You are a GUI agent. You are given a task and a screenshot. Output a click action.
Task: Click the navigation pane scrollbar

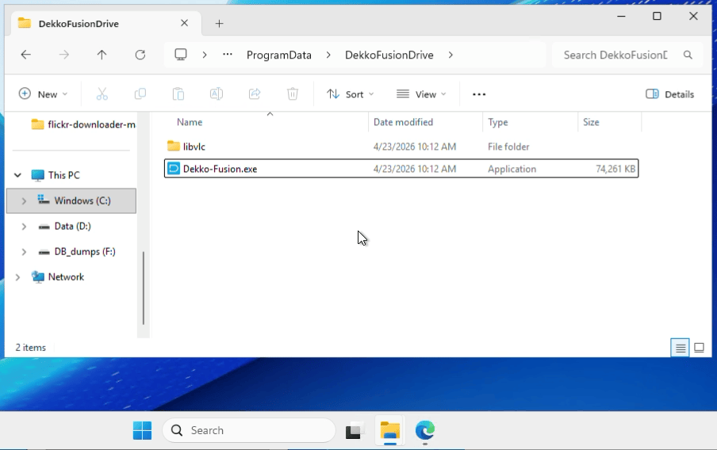[144, 288]
